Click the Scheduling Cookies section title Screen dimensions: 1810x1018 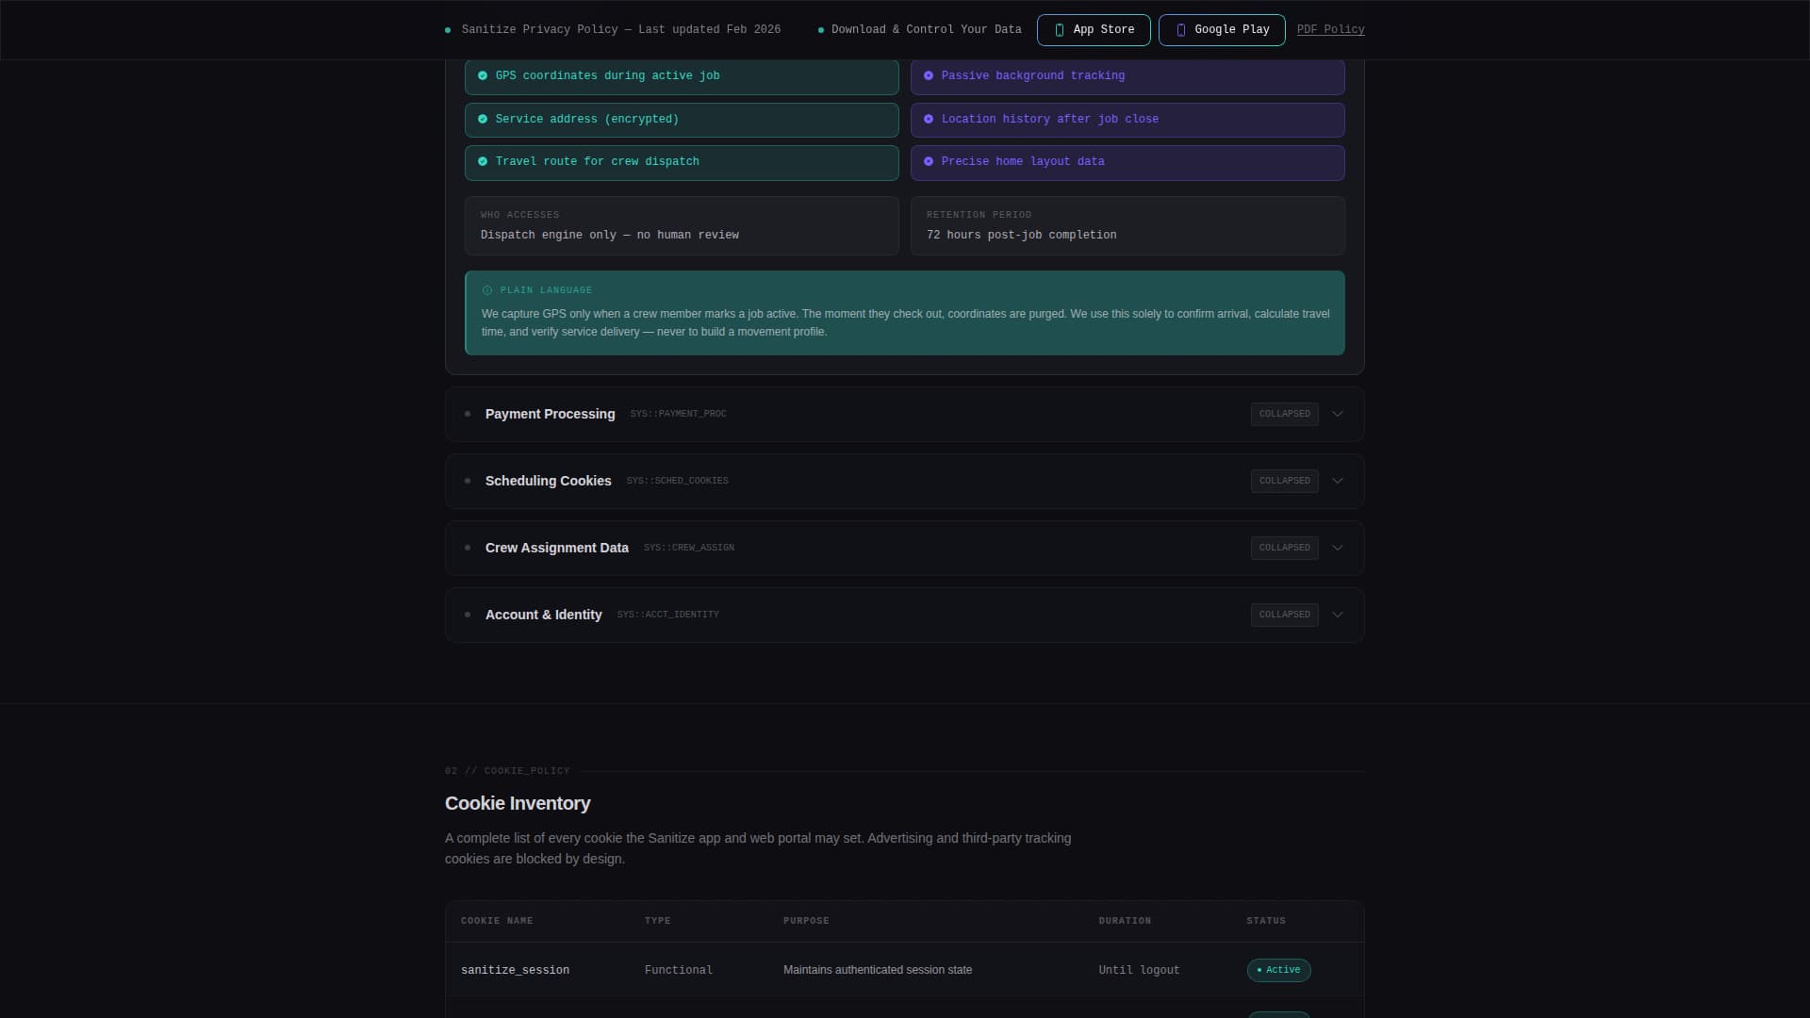[x=548, y=481]
